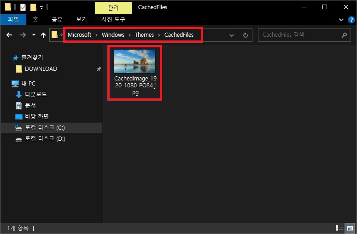
Task: Expand the ribbon with chevron
Action: pyautogui.click(x=341, y=20)
